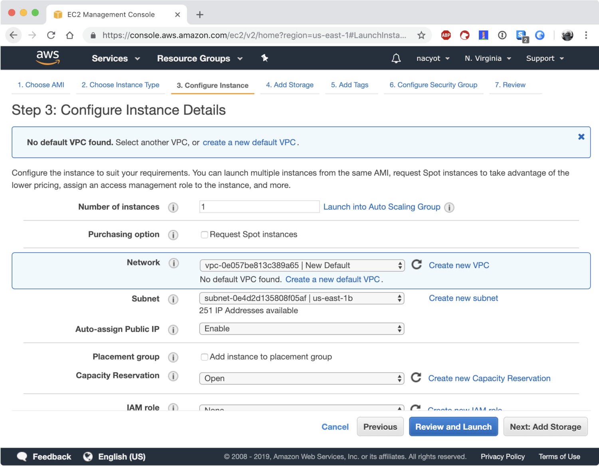
Task: Click the Review and Launch button
Action: coord(453,427)
